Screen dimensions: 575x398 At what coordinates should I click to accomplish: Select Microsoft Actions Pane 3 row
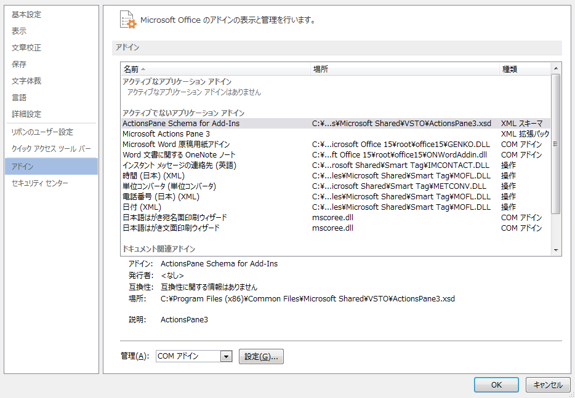click(336, 133)
